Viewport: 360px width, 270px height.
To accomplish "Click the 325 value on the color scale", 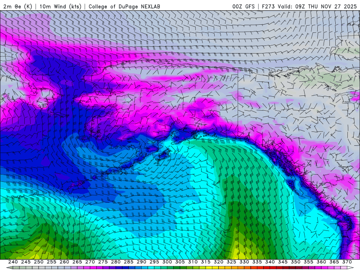I will (x=231, y=262).
